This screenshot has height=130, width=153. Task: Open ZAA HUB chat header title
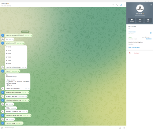click(5, 4)
